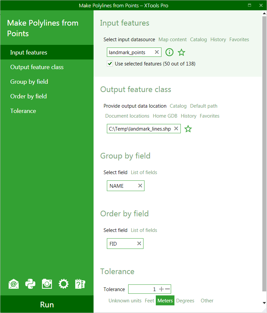Go to Output feature class sidebar item
Image resolution: width=267 pixels, height=313 pixels.
(47, 67)
